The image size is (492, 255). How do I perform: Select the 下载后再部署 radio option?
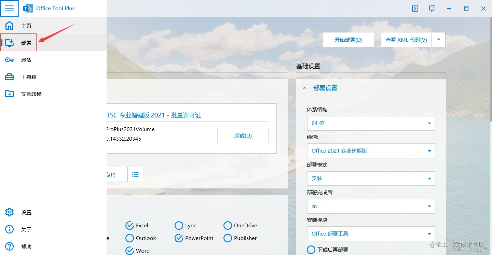click(x=311, y=250)
